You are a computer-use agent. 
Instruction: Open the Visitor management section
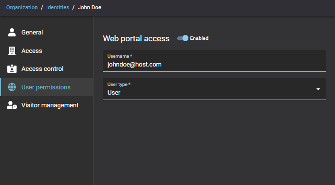click(47, 105)
